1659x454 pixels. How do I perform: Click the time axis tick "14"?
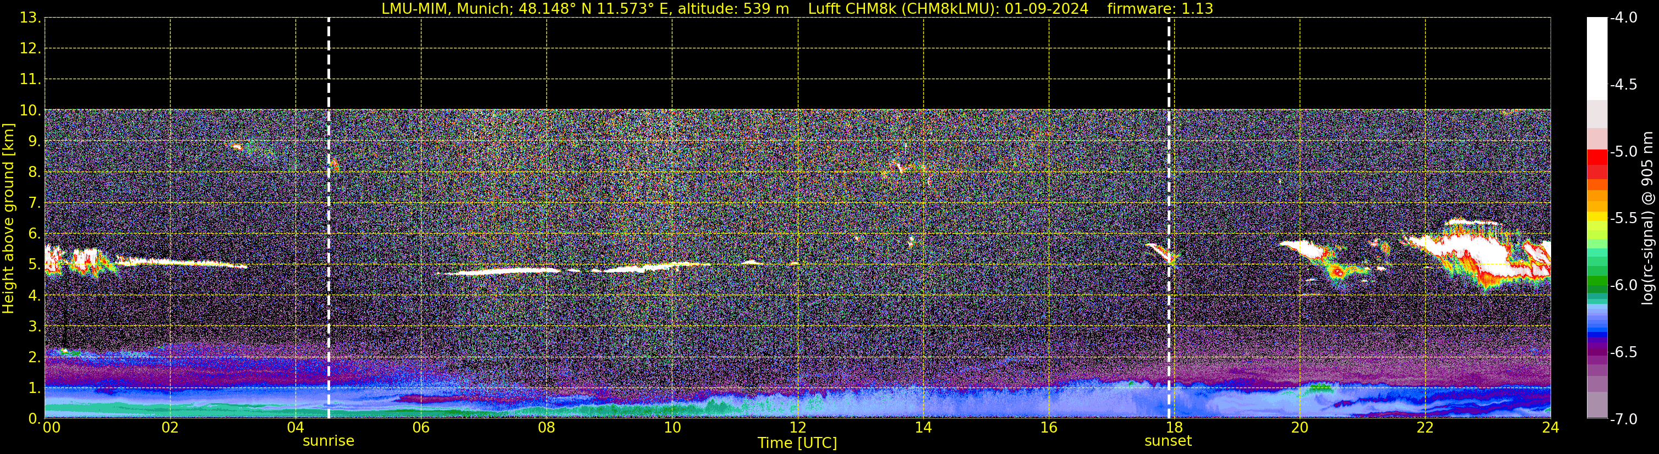(923, 428)
